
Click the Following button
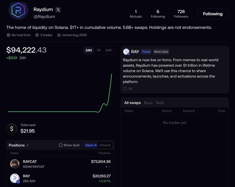coord(213,14)
